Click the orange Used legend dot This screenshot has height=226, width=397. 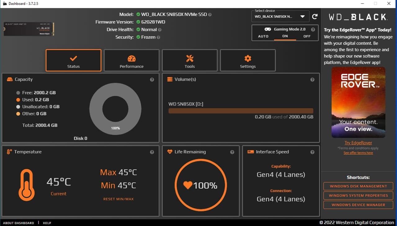coord(18,100)
